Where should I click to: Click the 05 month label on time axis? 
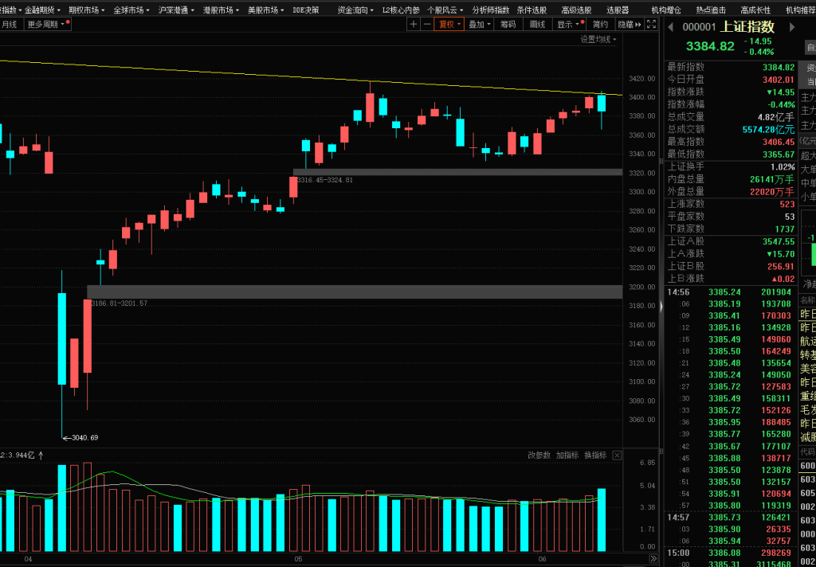[x=298, y=559]
